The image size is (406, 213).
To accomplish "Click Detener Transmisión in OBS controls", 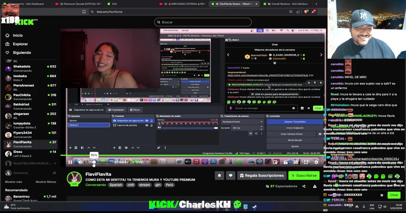I will pos(295,122).
